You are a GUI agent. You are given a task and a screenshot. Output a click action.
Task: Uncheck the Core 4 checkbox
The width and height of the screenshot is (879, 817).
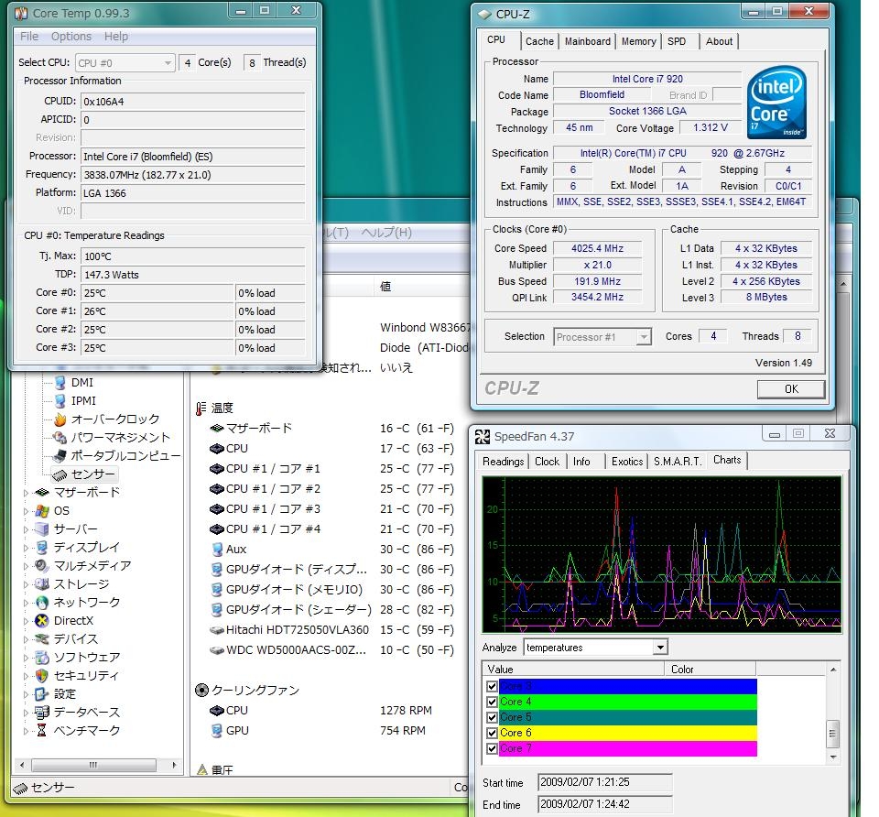point(493,702)
